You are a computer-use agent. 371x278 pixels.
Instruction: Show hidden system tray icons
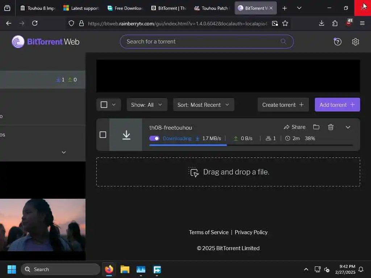pyautogui.click(x=306, y=269)
